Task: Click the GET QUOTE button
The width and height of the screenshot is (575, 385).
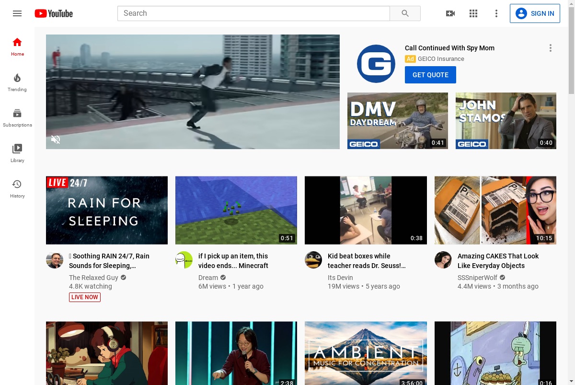Action: pos(430,75)
